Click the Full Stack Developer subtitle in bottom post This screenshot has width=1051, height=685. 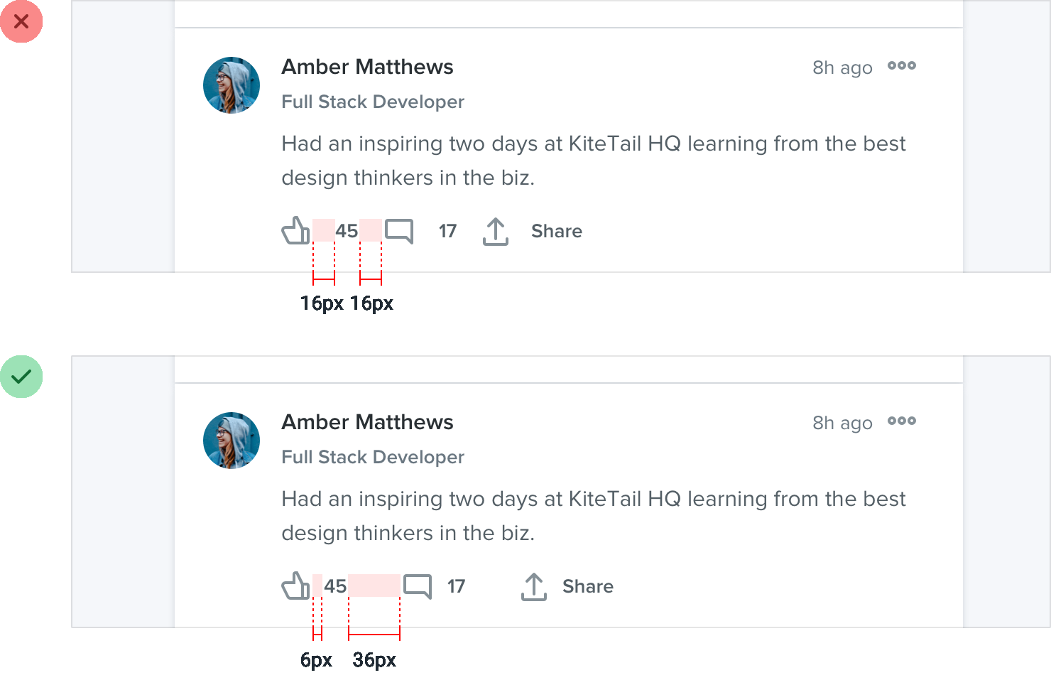pyautogui.click(x=373, y=457)
